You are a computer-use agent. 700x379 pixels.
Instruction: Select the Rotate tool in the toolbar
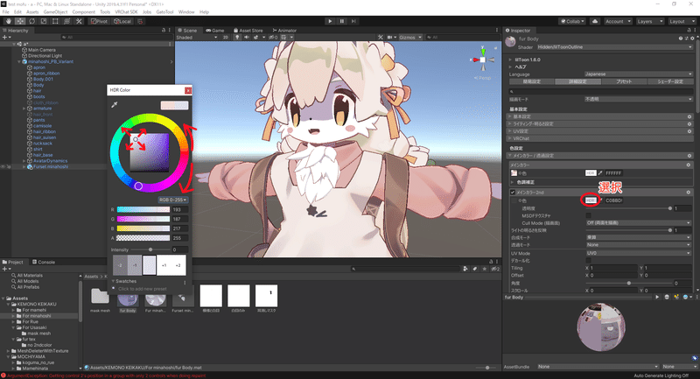point(31,21)
